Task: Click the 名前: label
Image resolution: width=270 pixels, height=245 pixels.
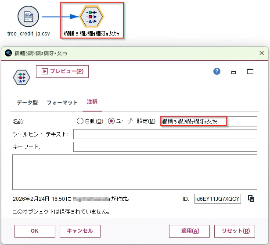Action: [18, 122]
